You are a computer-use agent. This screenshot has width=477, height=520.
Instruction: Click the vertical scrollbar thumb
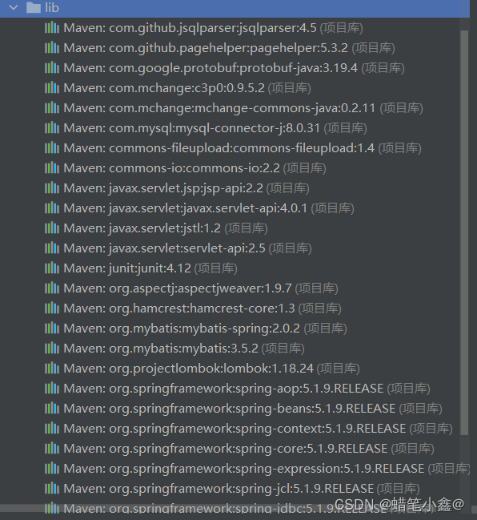(x=465, y=233)
